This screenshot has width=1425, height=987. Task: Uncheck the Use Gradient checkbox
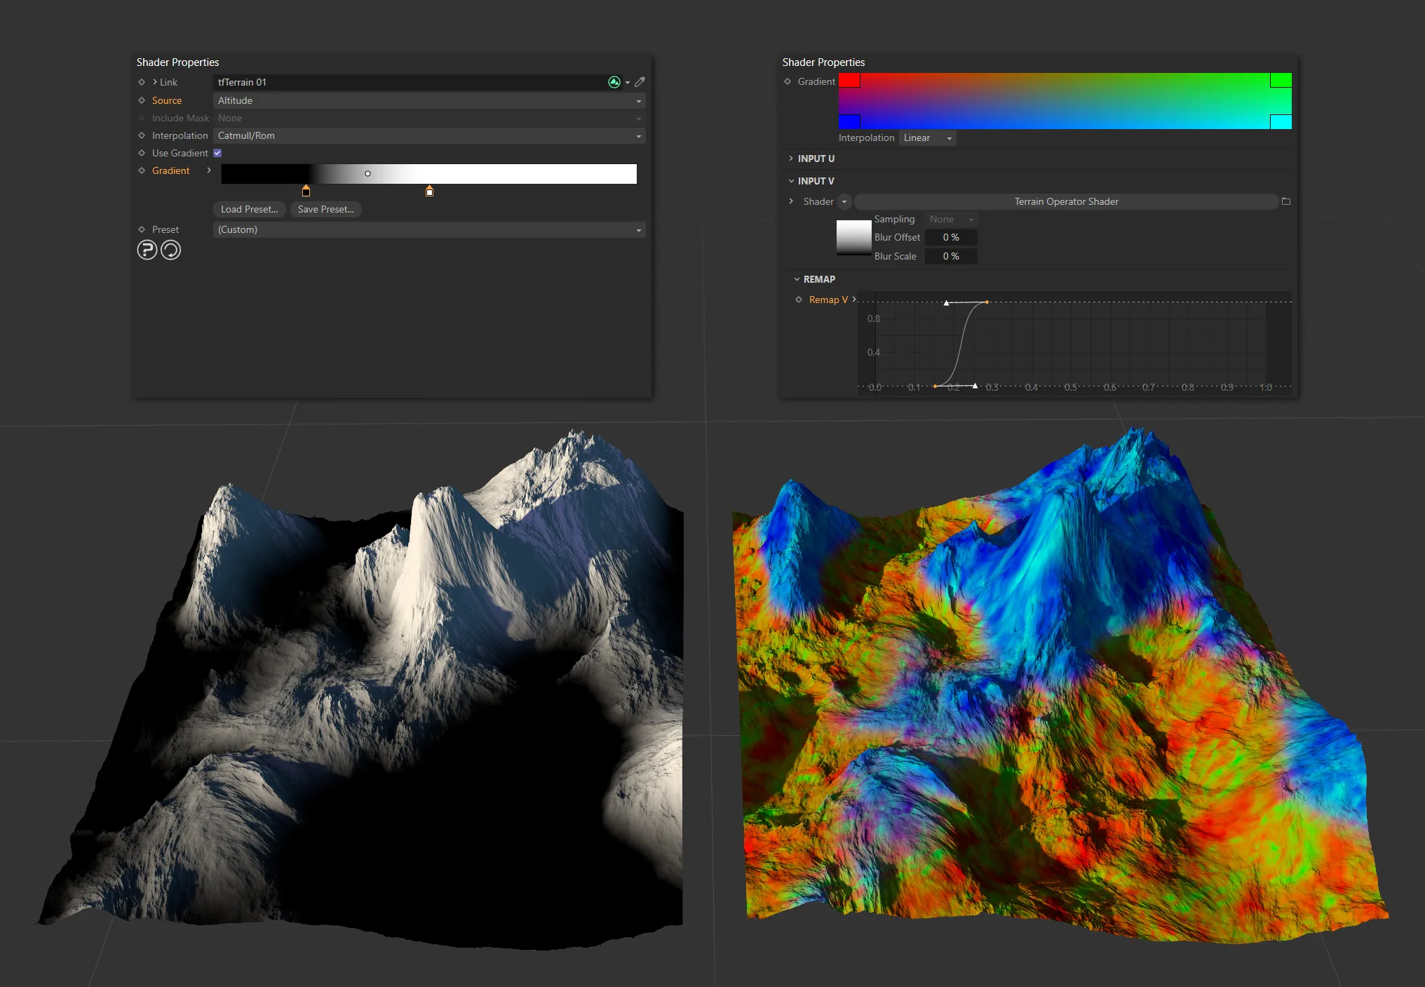pyautogui.click(x=217, y=153)
